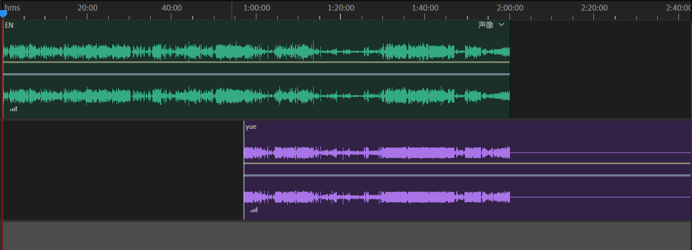Click the blue playhead marker on ruler
The width and height of the screenshot is (692, 250).
(3, 14)
